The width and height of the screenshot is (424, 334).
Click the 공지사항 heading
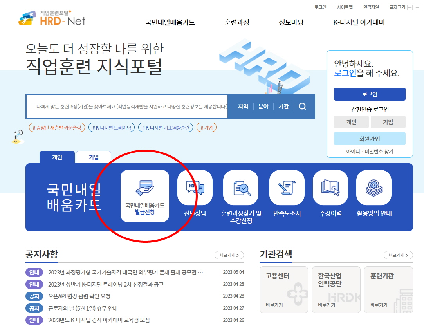click(x=41, y=254)
